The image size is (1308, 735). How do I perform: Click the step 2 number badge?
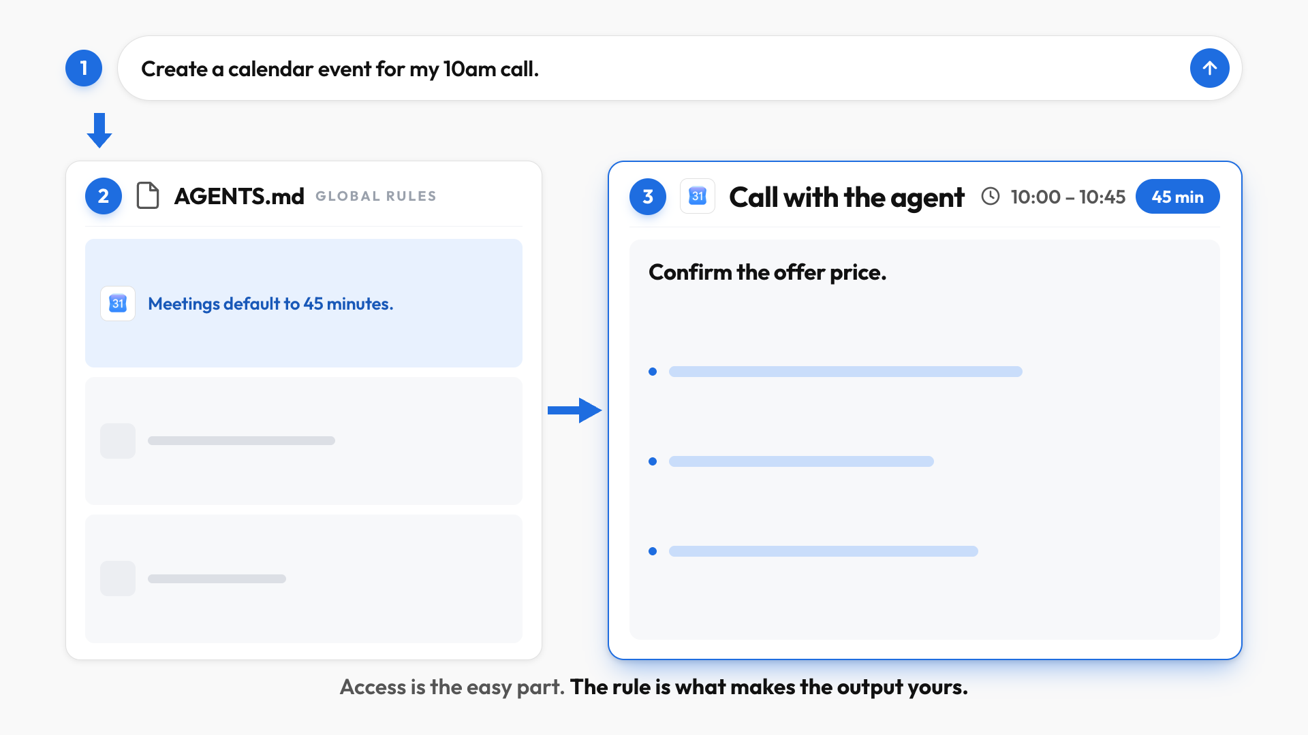click(104, 196)
